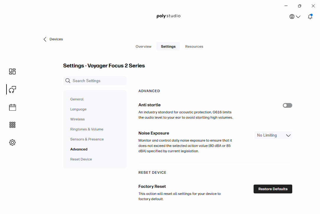Expand the account menu chevron
This screenshot has width=320, height=214.
coord(298,17)
